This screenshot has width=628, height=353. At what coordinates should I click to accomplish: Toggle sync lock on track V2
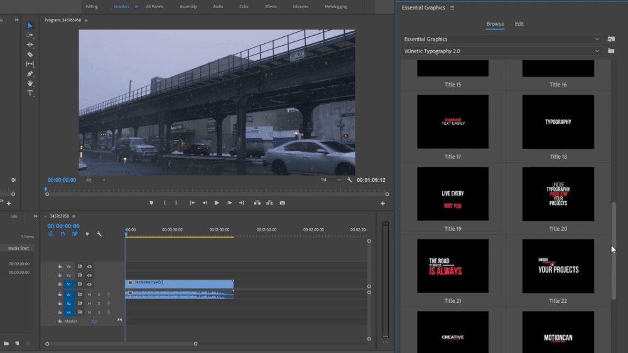80,275
